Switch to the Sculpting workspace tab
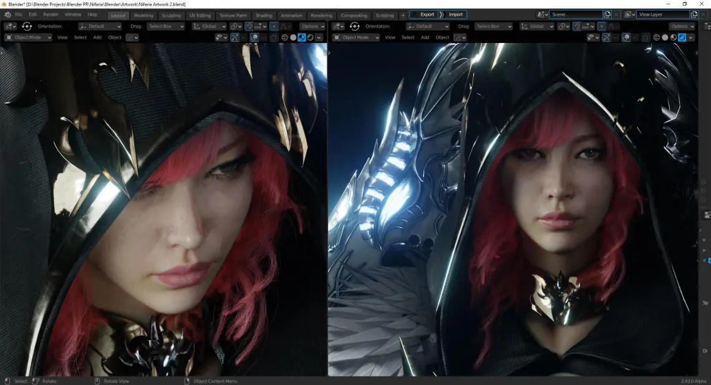Screen dimensions: 711x385 [171, 16]
